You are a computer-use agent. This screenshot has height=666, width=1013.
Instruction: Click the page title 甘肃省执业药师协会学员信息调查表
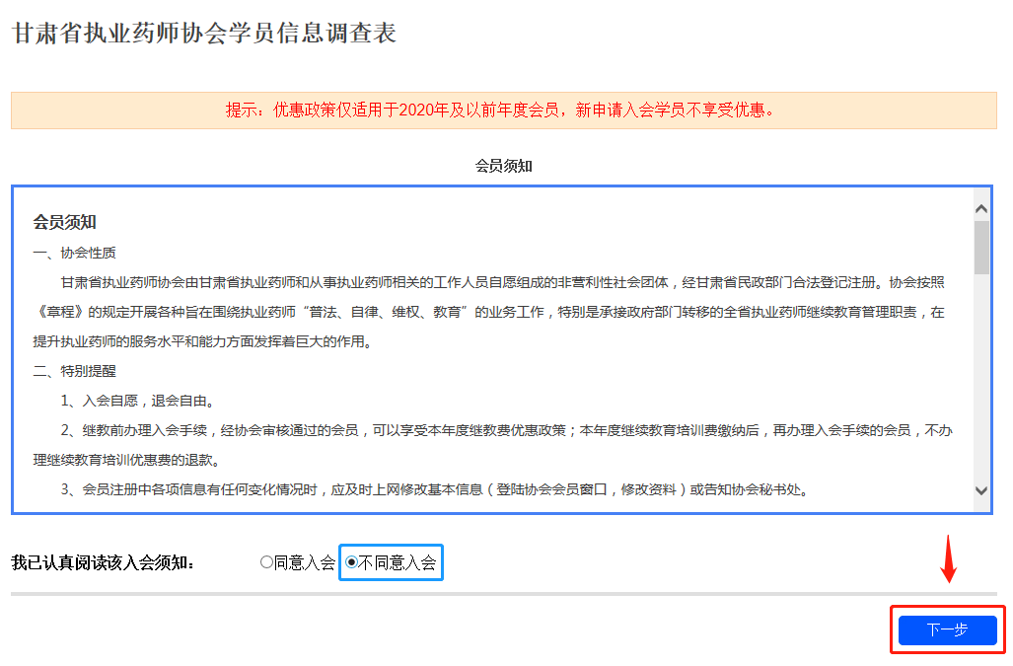pos(204,33)
